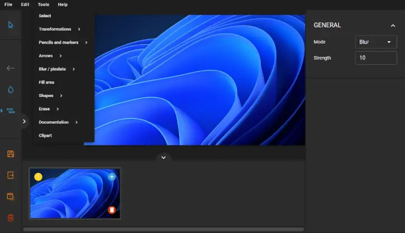Expand the Documentation submenu
The height and width of the screenshot is (233, 405).
click(x=58, y=122)
